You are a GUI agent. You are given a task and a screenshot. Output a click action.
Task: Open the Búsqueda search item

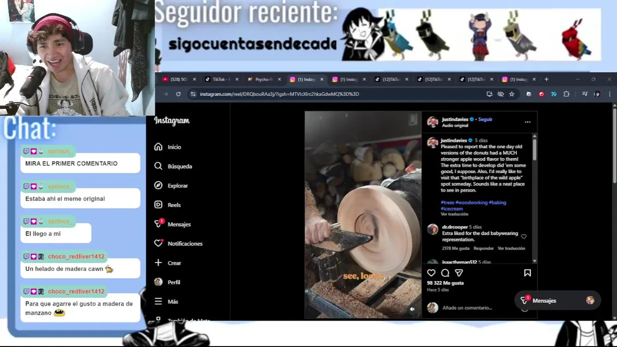(x=173, y=166)
